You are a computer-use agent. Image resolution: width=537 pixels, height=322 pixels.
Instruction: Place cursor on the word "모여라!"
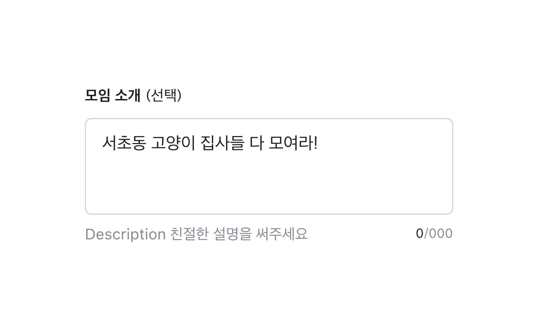293,143
